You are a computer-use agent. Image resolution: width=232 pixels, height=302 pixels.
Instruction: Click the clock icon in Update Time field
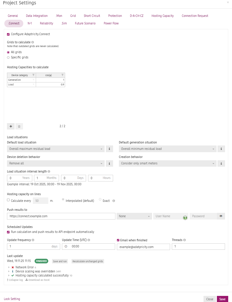point(66,246)
